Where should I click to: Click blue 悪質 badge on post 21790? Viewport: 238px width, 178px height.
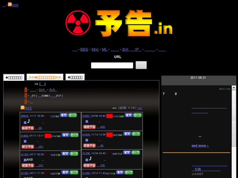click(x=65, y=172)
